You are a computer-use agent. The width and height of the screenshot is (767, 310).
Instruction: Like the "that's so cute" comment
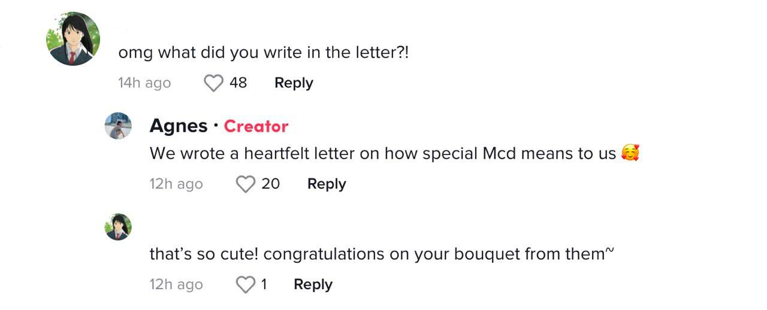point(246,285)
